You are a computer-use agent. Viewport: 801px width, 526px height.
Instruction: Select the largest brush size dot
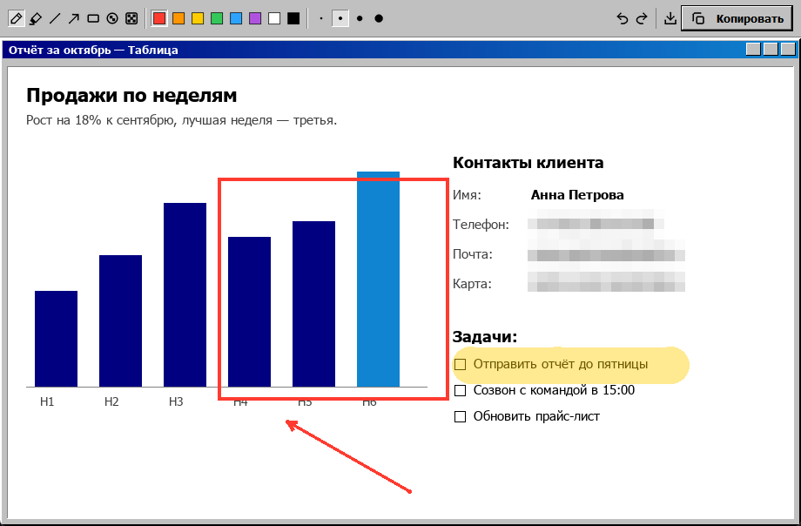379,19
